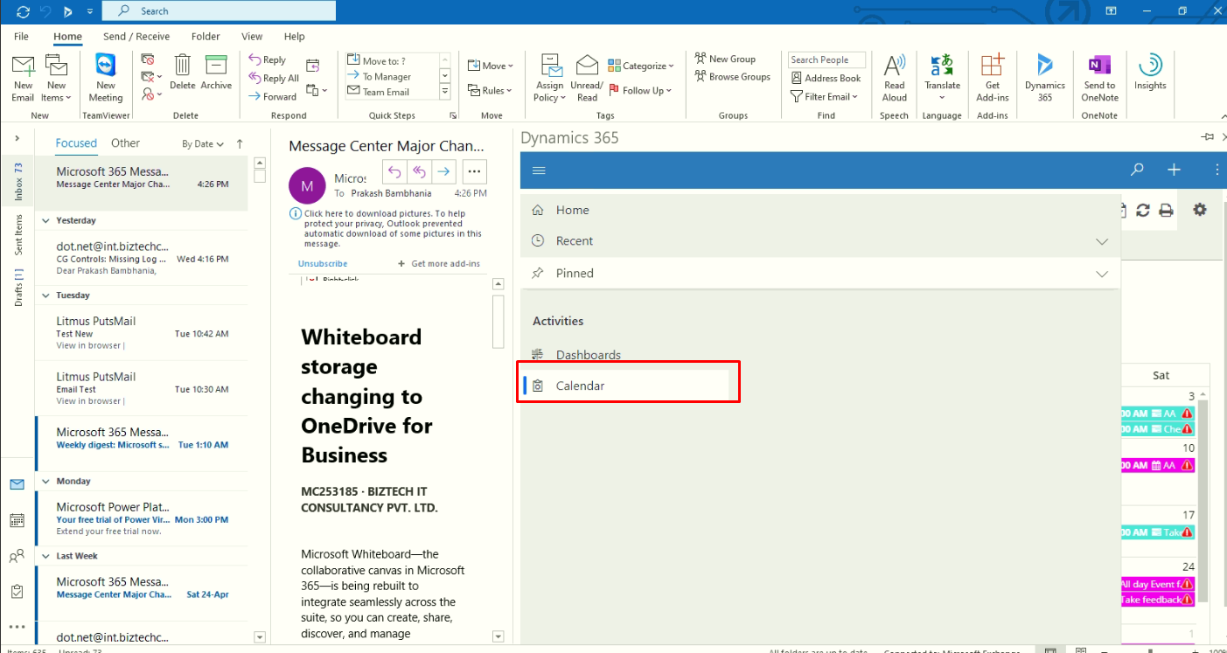Open Microsoft Power Platform message
1227x653 pixels.
(142, 518)
